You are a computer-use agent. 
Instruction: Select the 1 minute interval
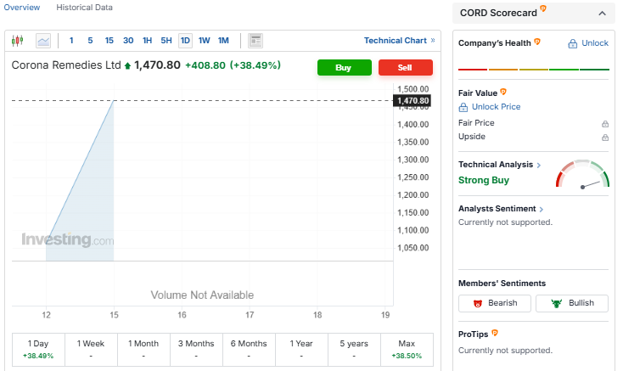[x=71, y=41]
